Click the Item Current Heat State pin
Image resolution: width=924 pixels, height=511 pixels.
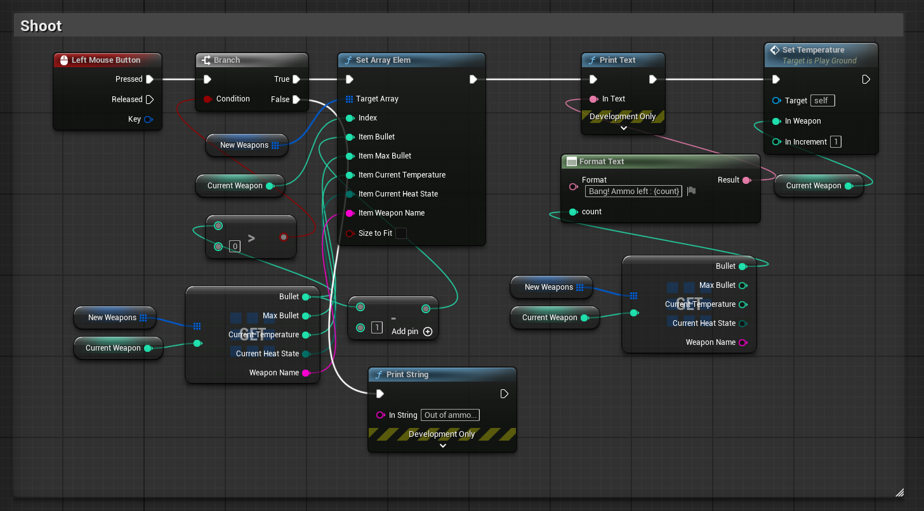pos(350,194)
